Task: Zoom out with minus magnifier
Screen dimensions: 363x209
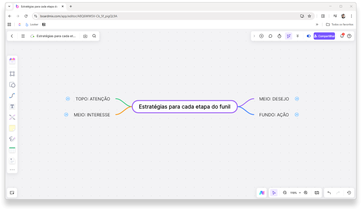Action: [285, 192]
